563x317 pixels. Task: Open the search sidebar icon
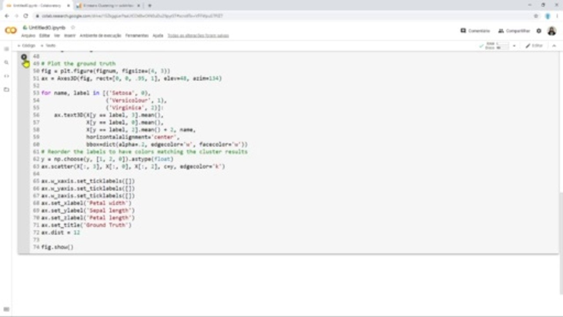6,63
